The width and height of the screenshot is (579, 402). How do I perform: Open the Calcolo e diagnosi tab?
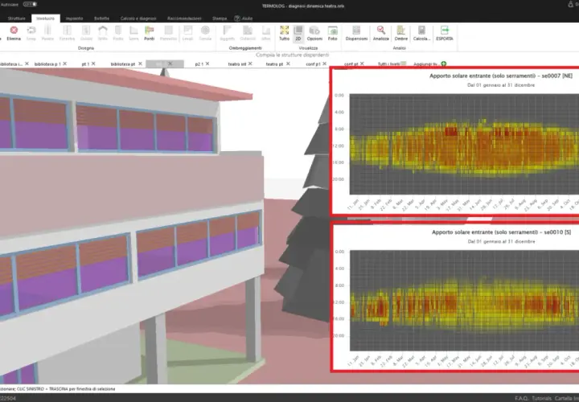click(138, 18)
